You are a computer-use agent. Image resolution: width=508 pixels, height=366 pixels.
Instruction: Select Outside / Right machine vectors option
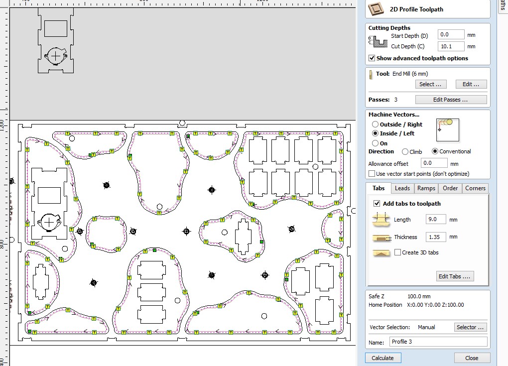pos(375,124)
